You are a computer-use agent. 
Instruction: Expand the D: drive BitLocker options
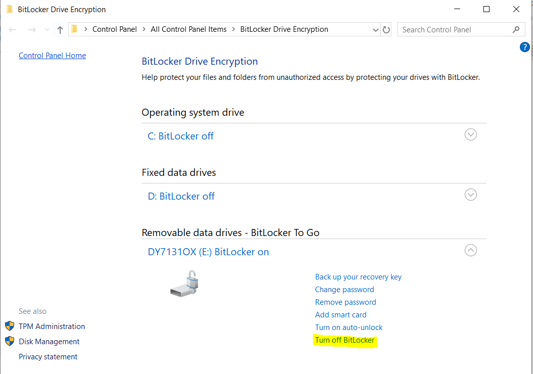point(470,195)
